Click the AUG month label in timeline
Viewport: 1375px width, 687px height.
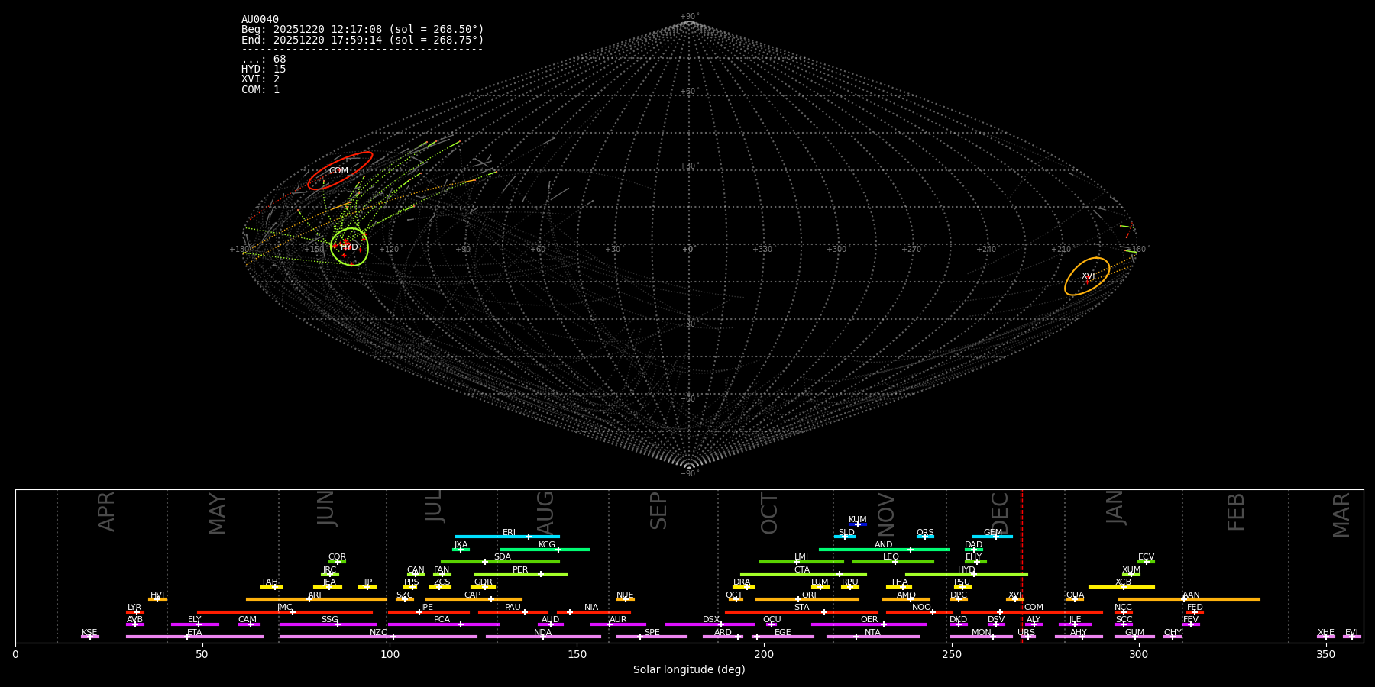(545, 513)
